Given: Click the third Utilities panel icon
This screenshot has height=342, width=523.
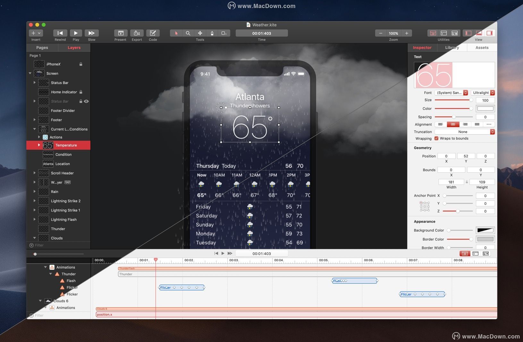Looking at the screenshot, I should (x=454, y=33).
